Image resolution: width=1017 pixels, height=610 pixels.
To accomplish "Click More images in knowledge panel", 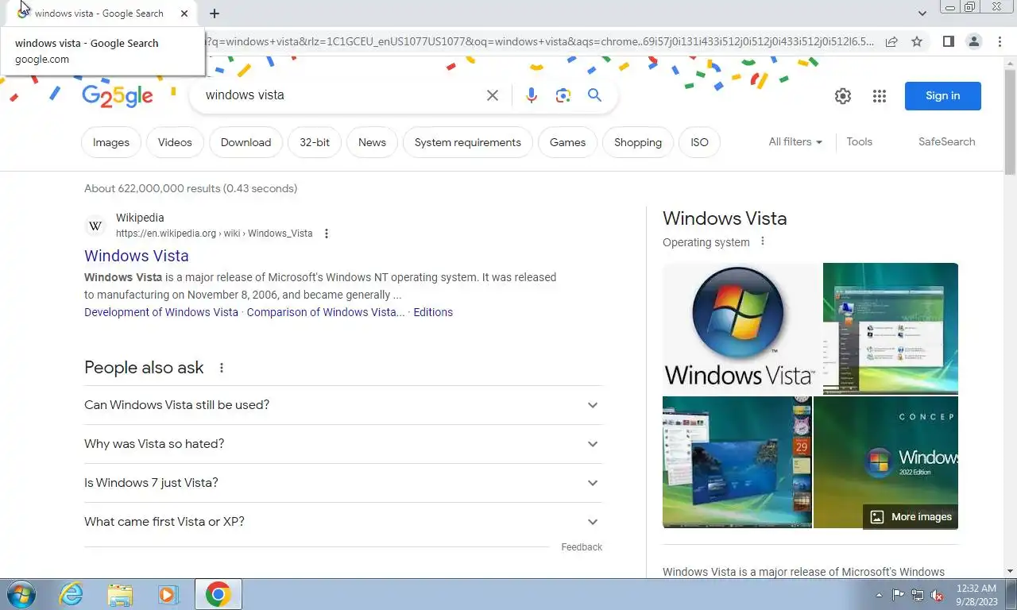I will pos(911,516).
